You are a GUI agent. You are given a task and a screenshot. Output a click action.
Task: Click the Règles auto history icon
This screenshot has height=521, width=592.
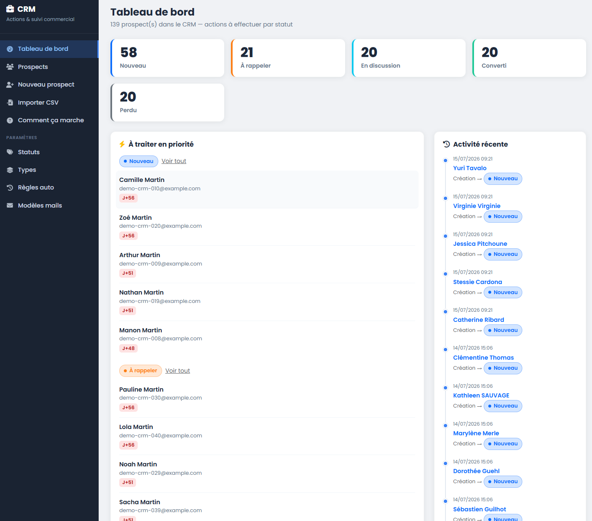(10, 188)
